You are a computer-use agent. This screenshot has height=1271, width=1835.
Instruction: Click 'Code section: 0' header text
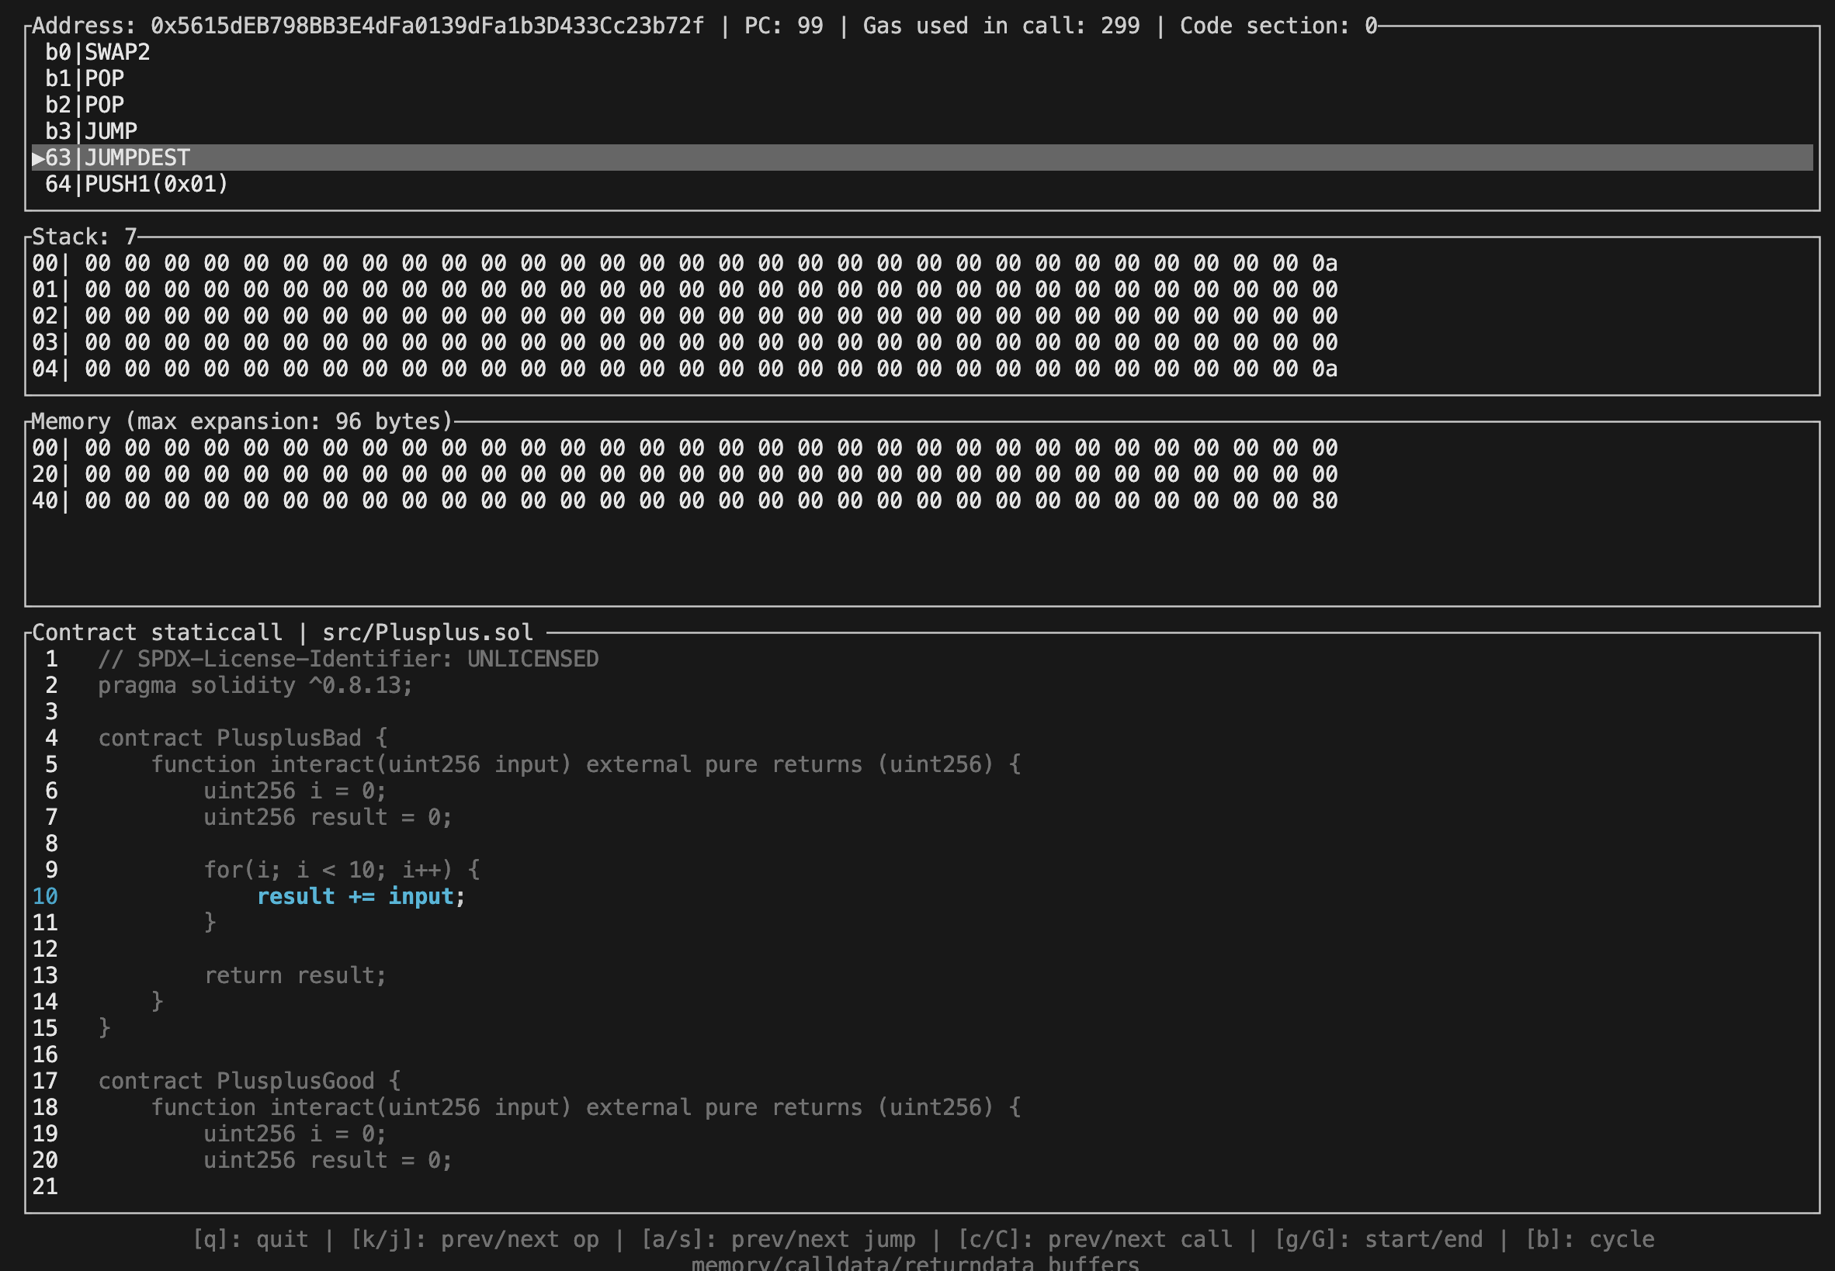[1278, 26]
